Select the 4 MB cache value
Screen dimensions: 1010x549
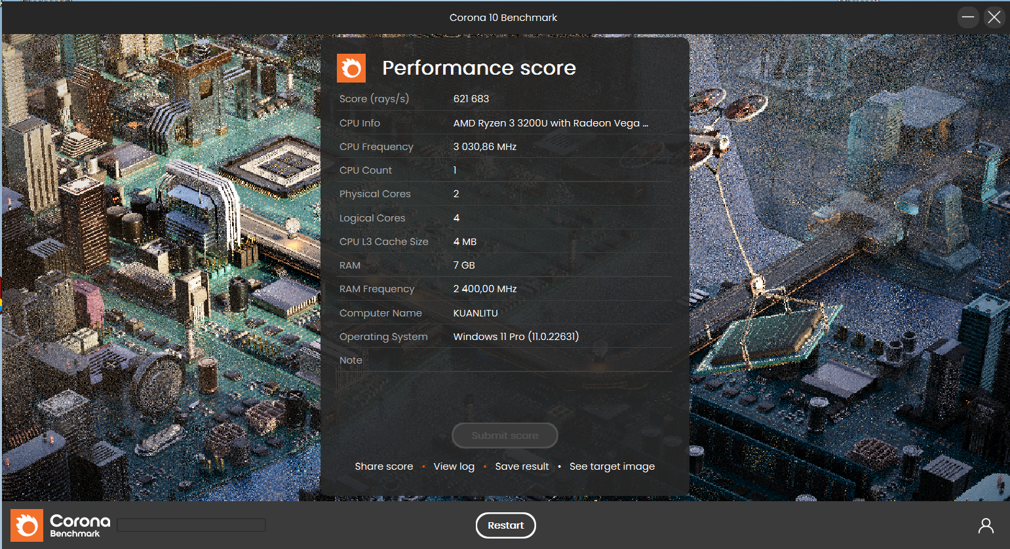pos(465,242)
